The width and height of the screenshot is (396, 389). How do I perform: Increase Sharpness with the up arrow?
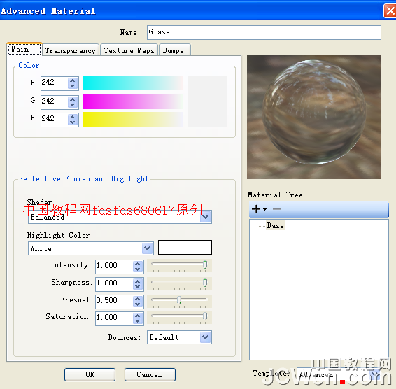coord(138,281)
